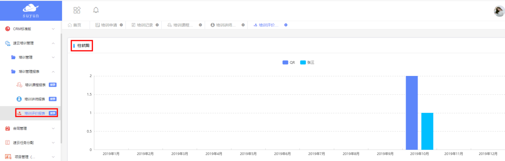The height and width of the screenshot is (161, 505).
Task: Expand the 速云任务分配 menu chevron
Action: [x=53, y=142]
